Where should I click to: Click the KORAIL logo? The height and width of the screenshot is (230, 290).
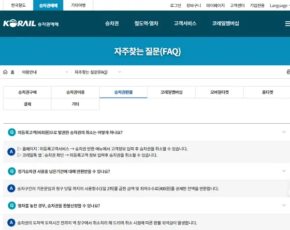(x=19, y=24)
